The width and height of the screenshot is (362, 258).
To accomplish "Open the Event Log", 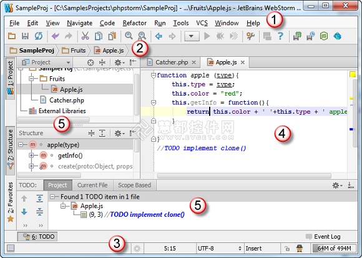I will [x=323, y=237].
